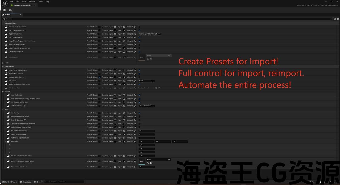Click the Browse to asset toolbar icon

pyautogui.click(x=10, y=10)
